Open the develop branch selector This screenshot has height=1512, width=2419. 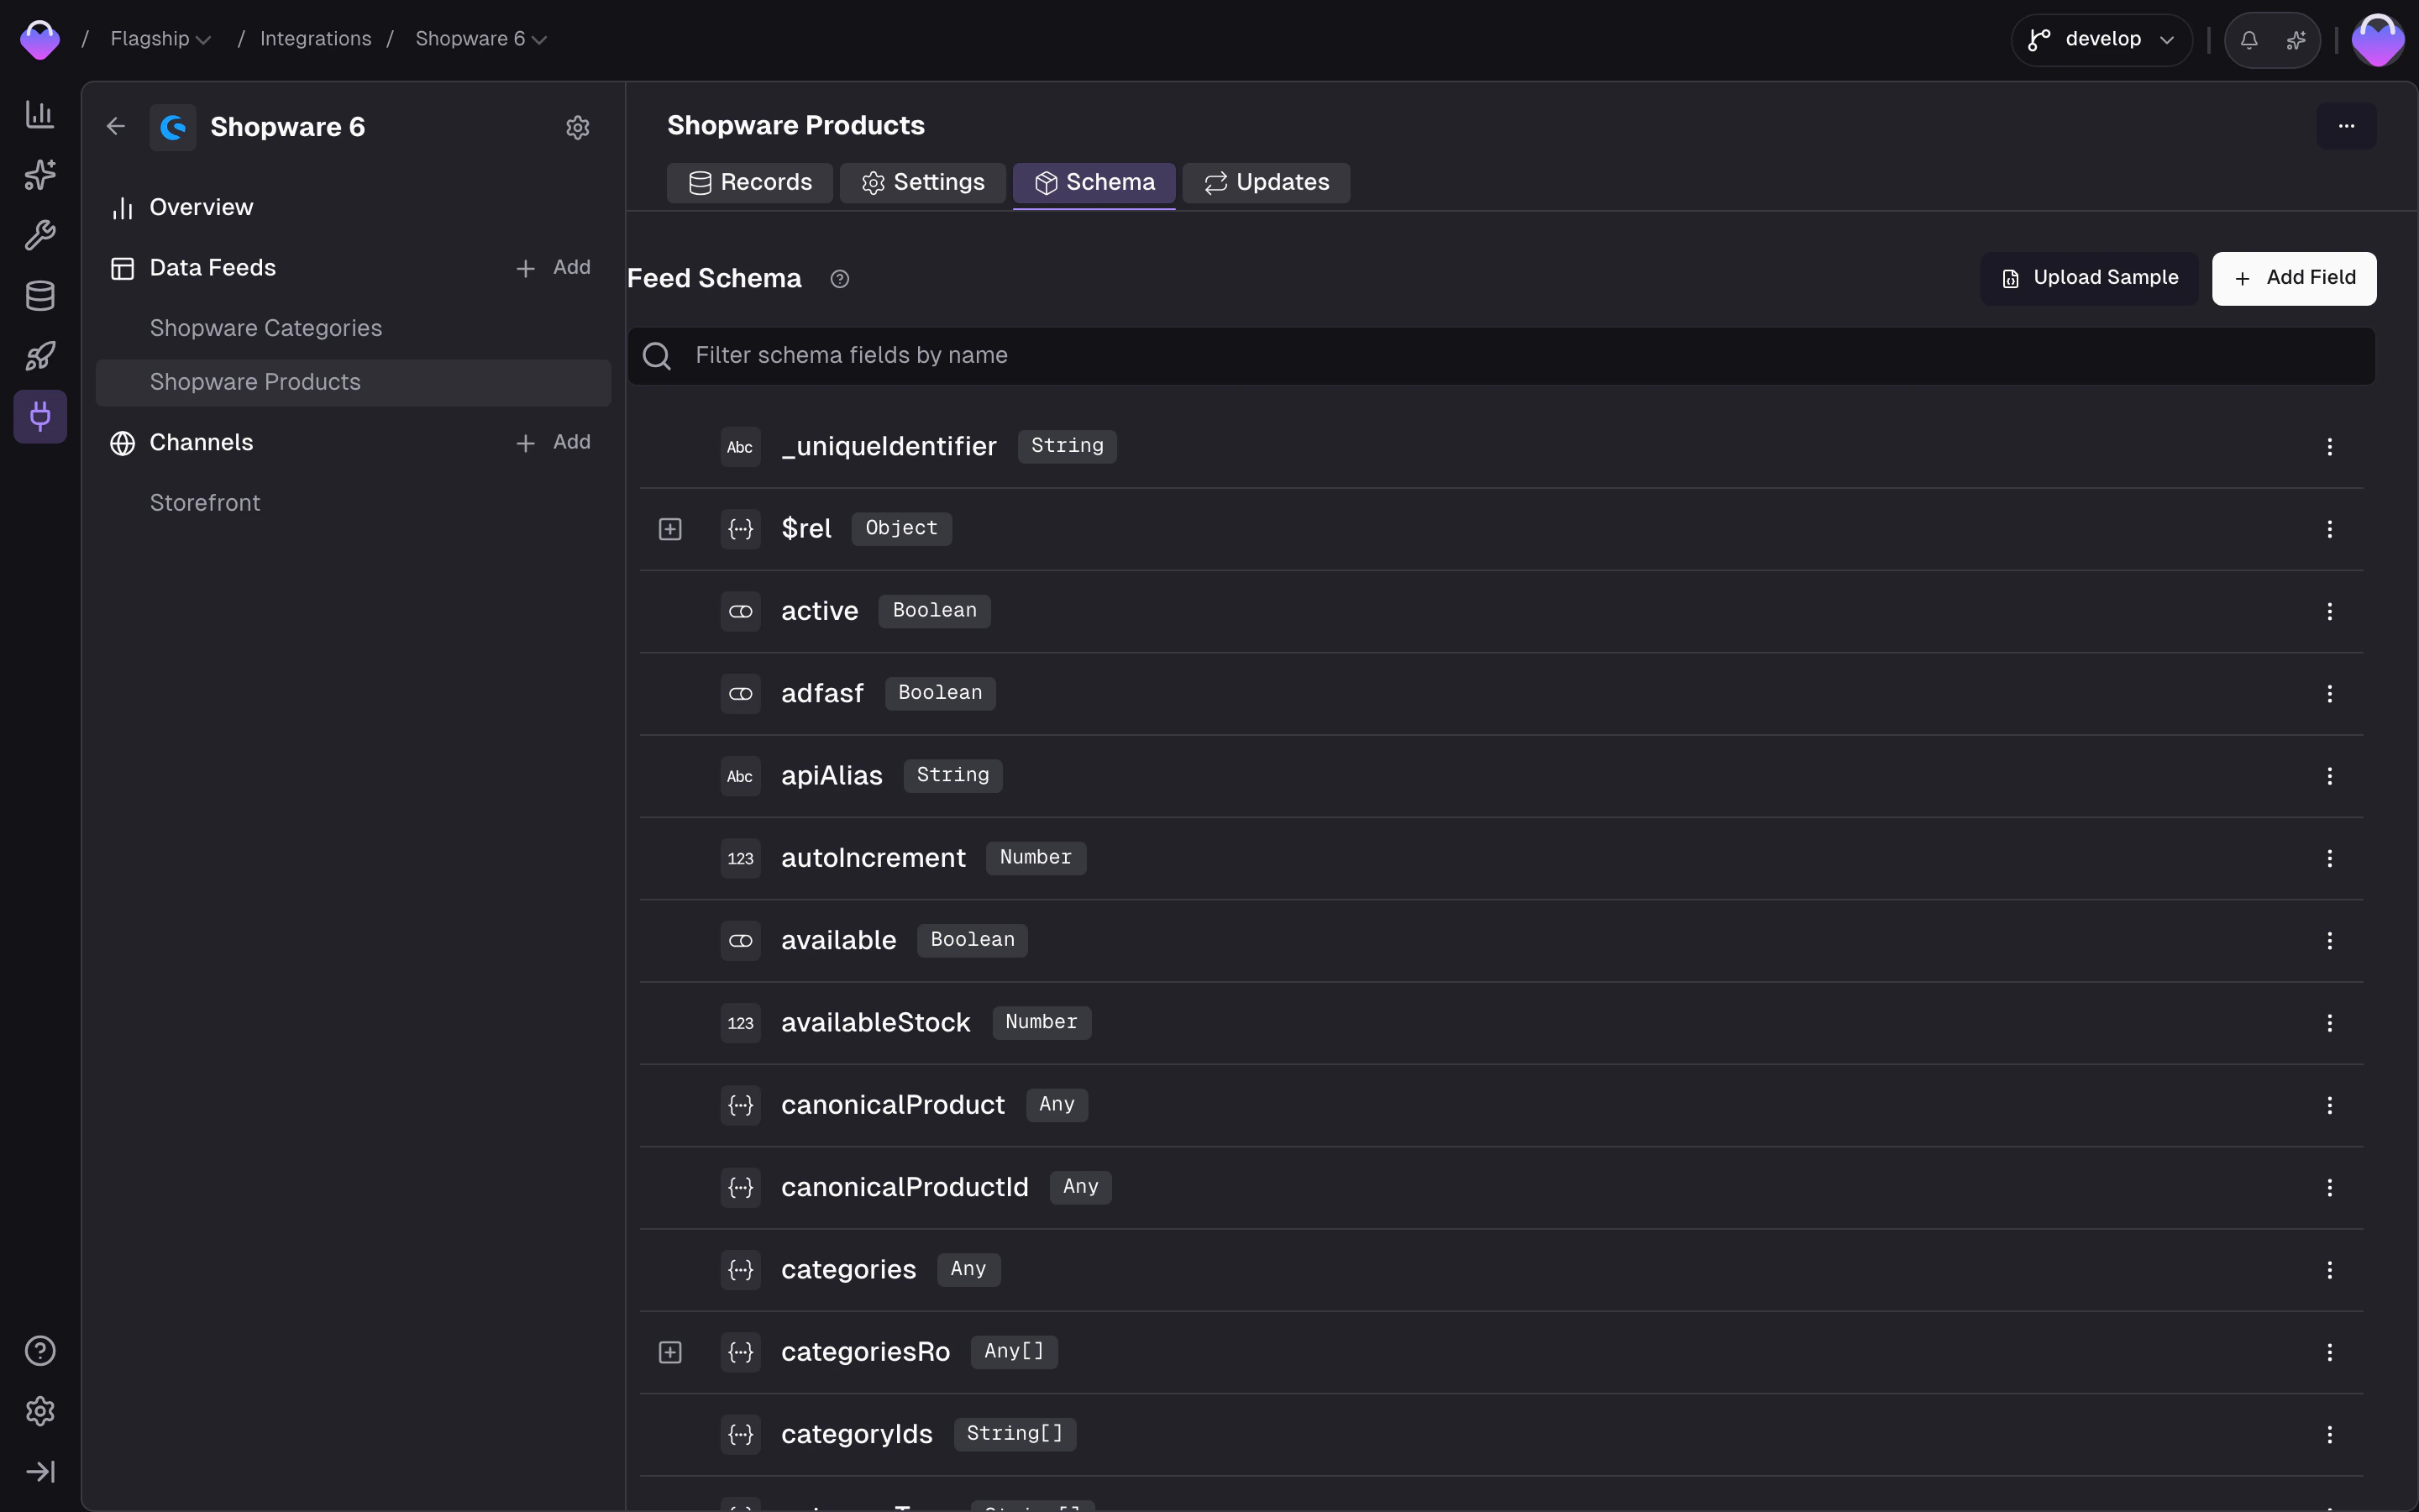tap(2102, 40)
